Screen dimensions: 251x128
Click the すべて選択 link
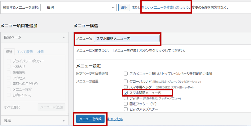[12, 107]
